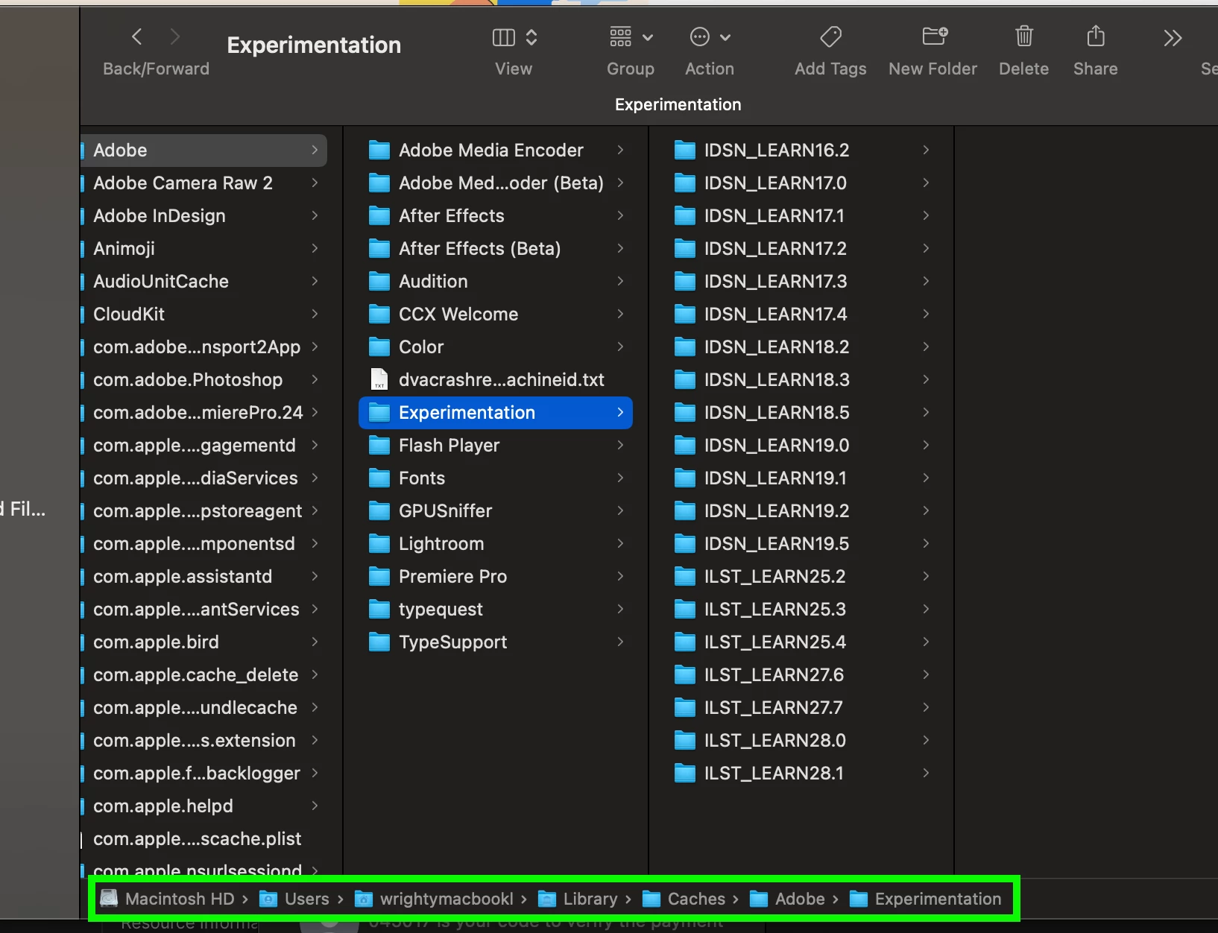Screen dimensions: 1218x933
Task: Expand the IDSN_LEARN18.2 folder chevron
Action: point(926,347)
